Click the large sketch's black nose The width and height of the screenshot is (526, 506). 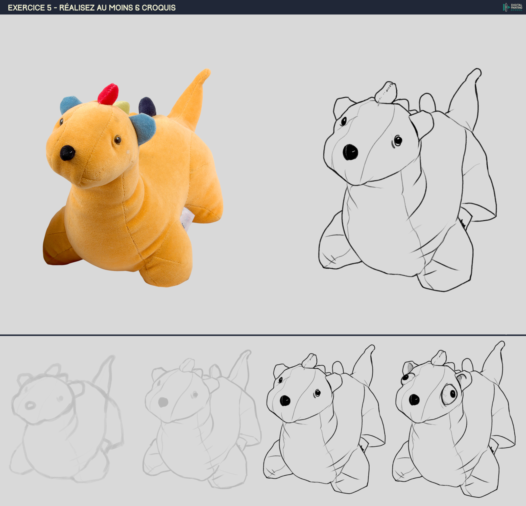point(350,152)
